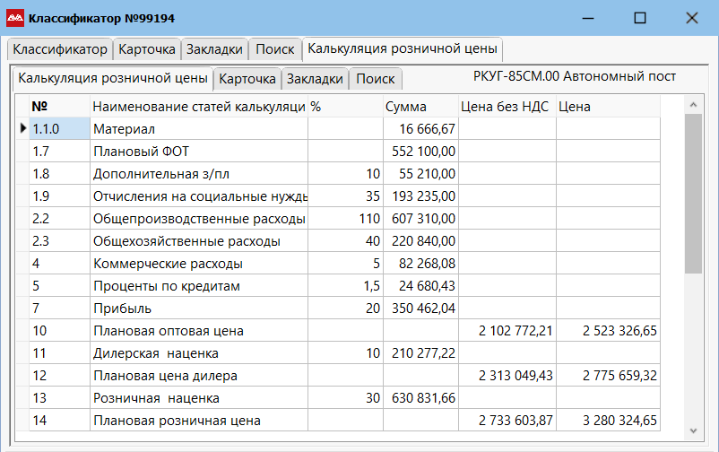Select the outer Поиск tab
The height and width of the screenshot is (452, 719).
point(274,49)
